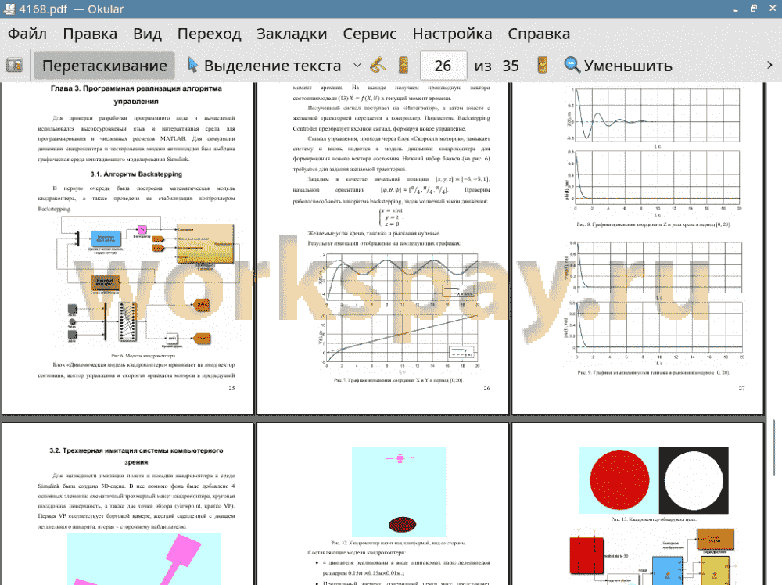The image size is (782, 585).
Task: Go to previous page arrow icon
Action: click(404, 66)
